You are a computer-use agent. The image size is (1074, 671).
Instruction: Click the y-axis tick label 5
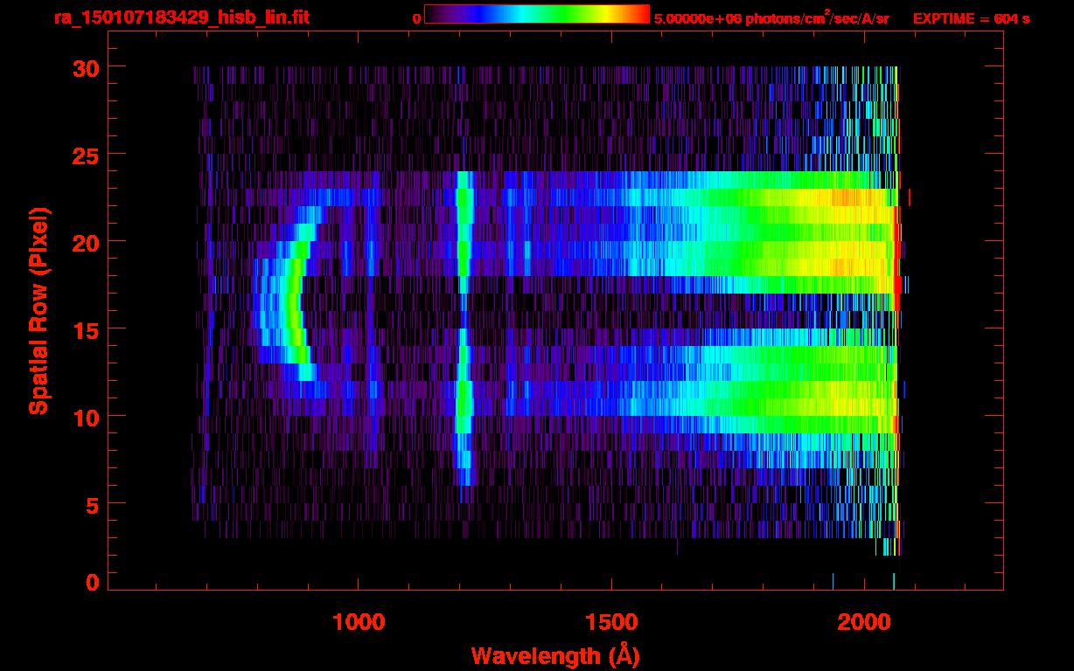[92, 504]
